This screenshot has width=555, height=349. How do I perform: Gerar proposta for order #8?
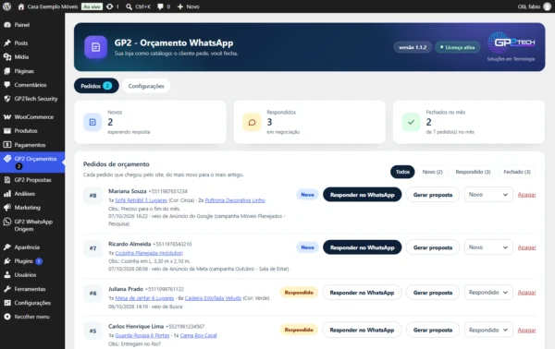433,195
